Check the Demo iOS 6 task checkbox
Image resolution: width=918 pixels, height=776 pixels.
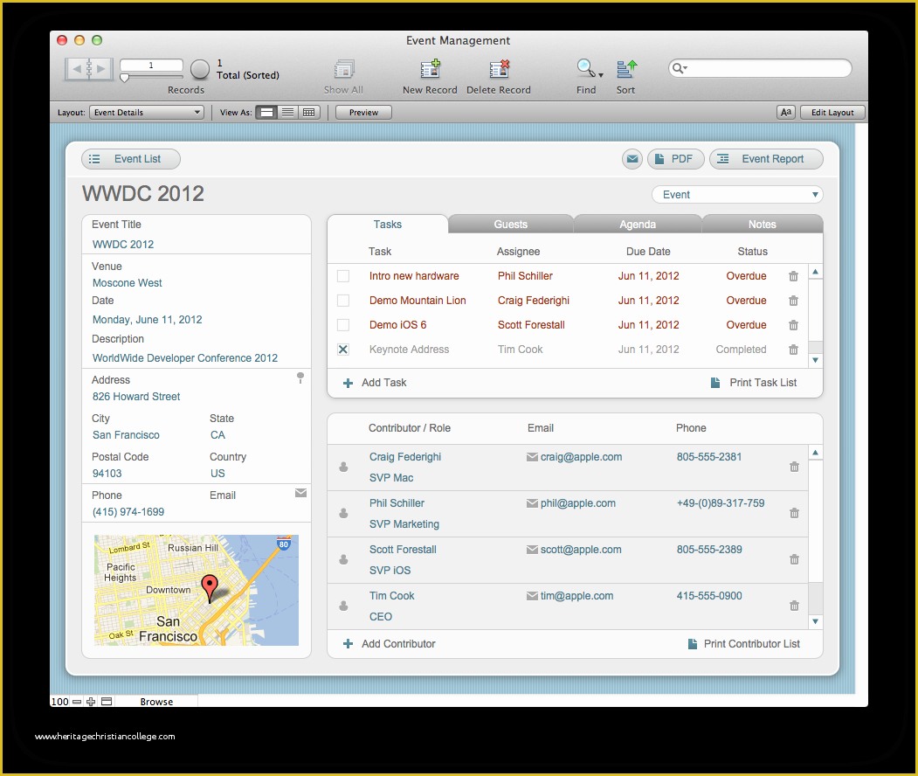(x=343, y=325)
